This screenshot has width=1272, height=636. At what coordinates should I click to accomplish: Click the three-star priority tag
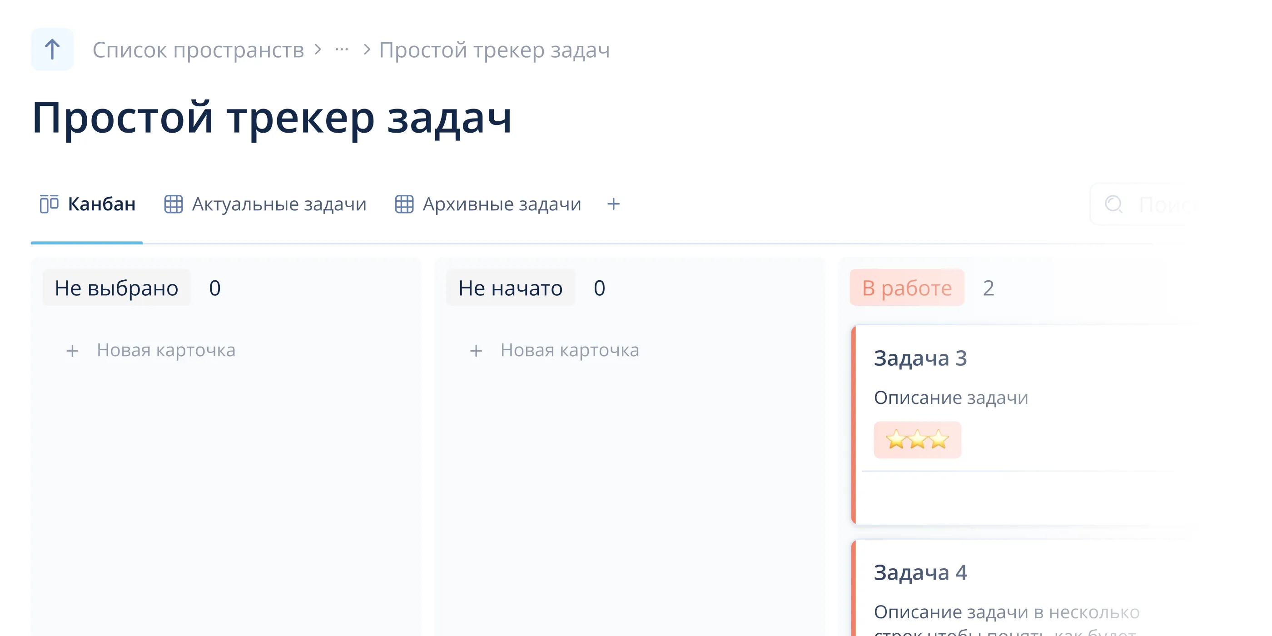coord(918,439)
